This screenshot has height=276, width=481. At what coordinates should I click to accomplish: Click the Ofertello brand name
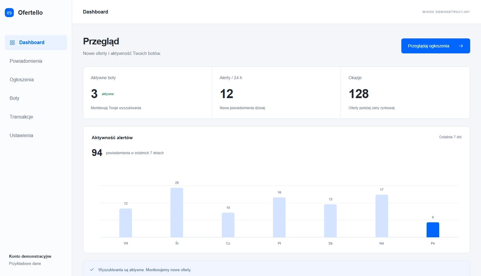coord(30,13)
